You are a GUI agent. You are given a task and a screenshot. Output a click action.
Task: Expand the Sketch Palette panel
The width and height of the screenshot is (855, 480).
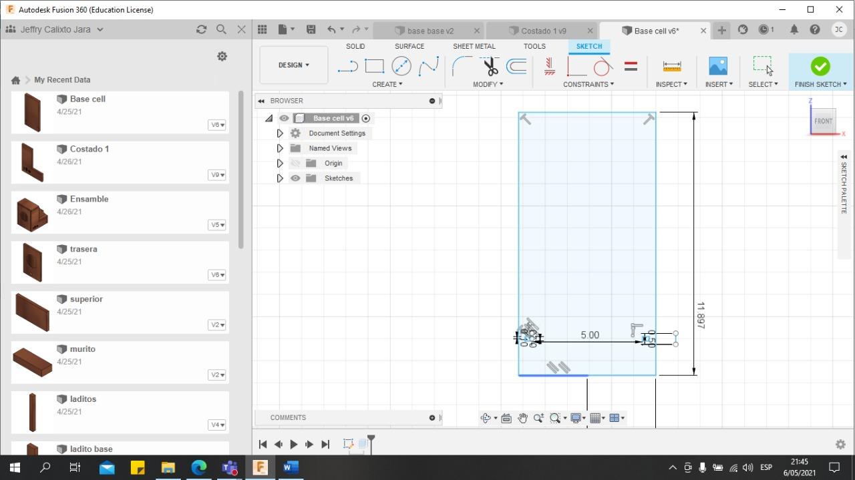point(844,157)
